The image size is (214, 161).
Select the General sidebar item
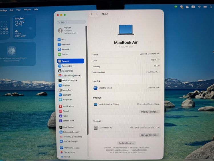point(71,61)
